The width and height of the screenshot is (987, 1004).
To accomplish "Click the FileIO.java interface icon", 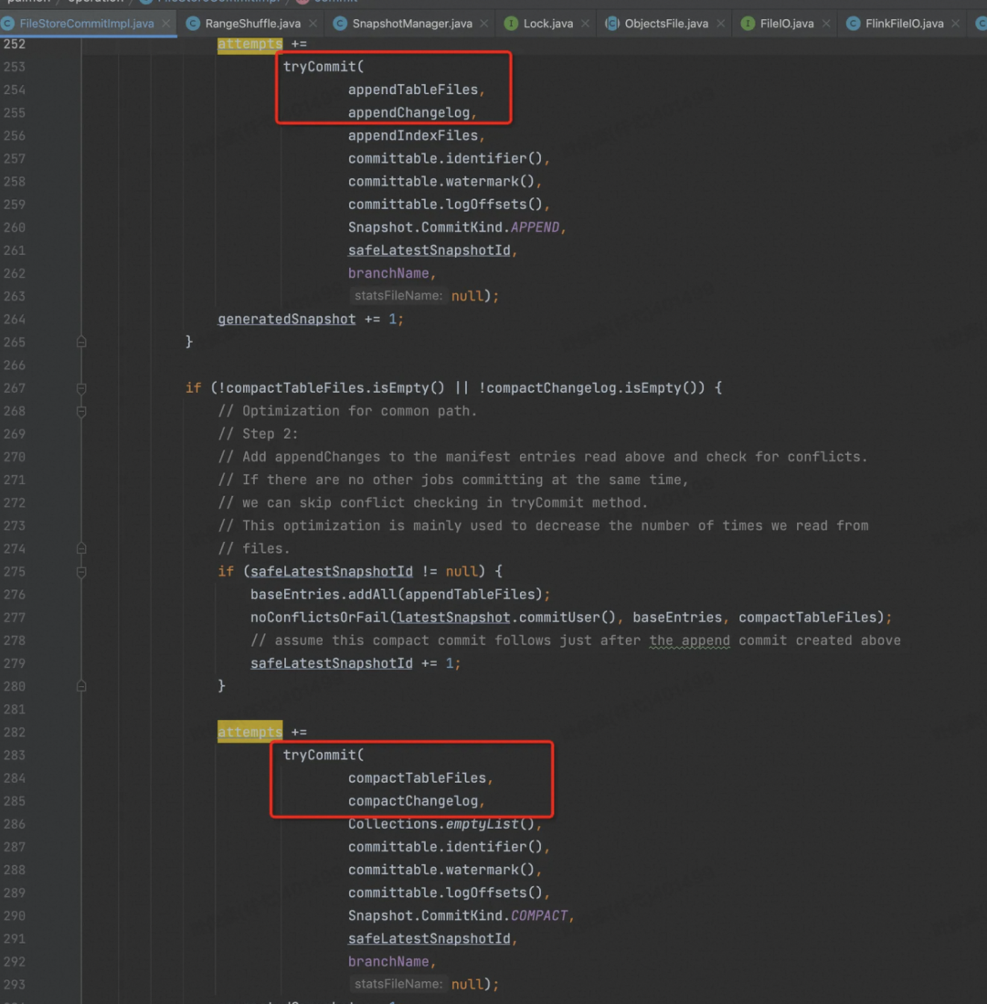I will [x=747, y=24].
